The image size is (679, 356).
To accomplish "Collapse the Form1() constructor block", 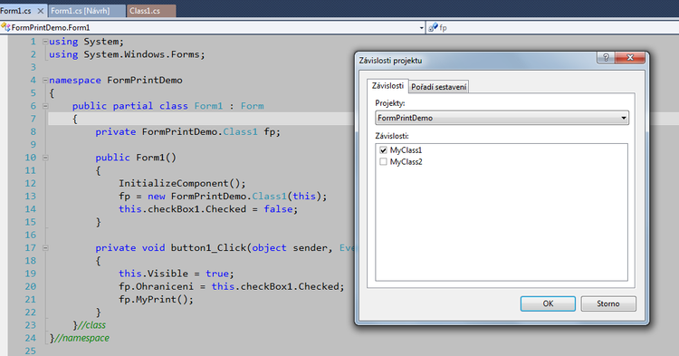I will tap(45, 158).
